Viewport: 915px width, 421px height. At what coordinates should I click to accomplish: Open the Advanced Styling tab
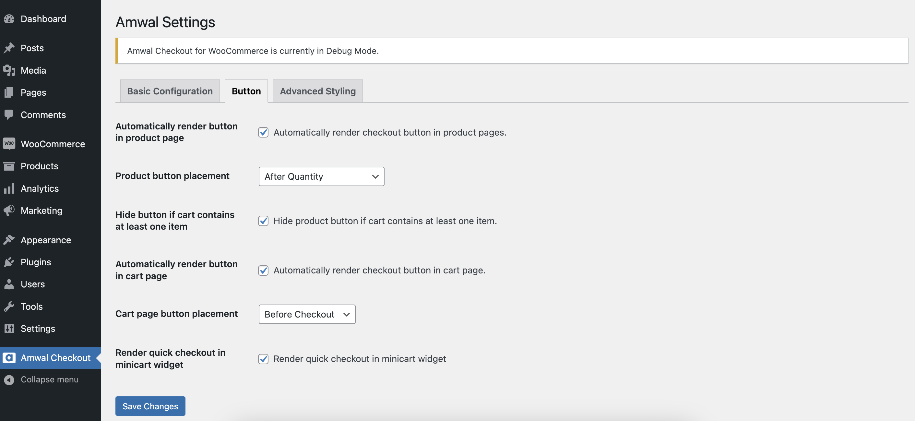coord(317,91)
